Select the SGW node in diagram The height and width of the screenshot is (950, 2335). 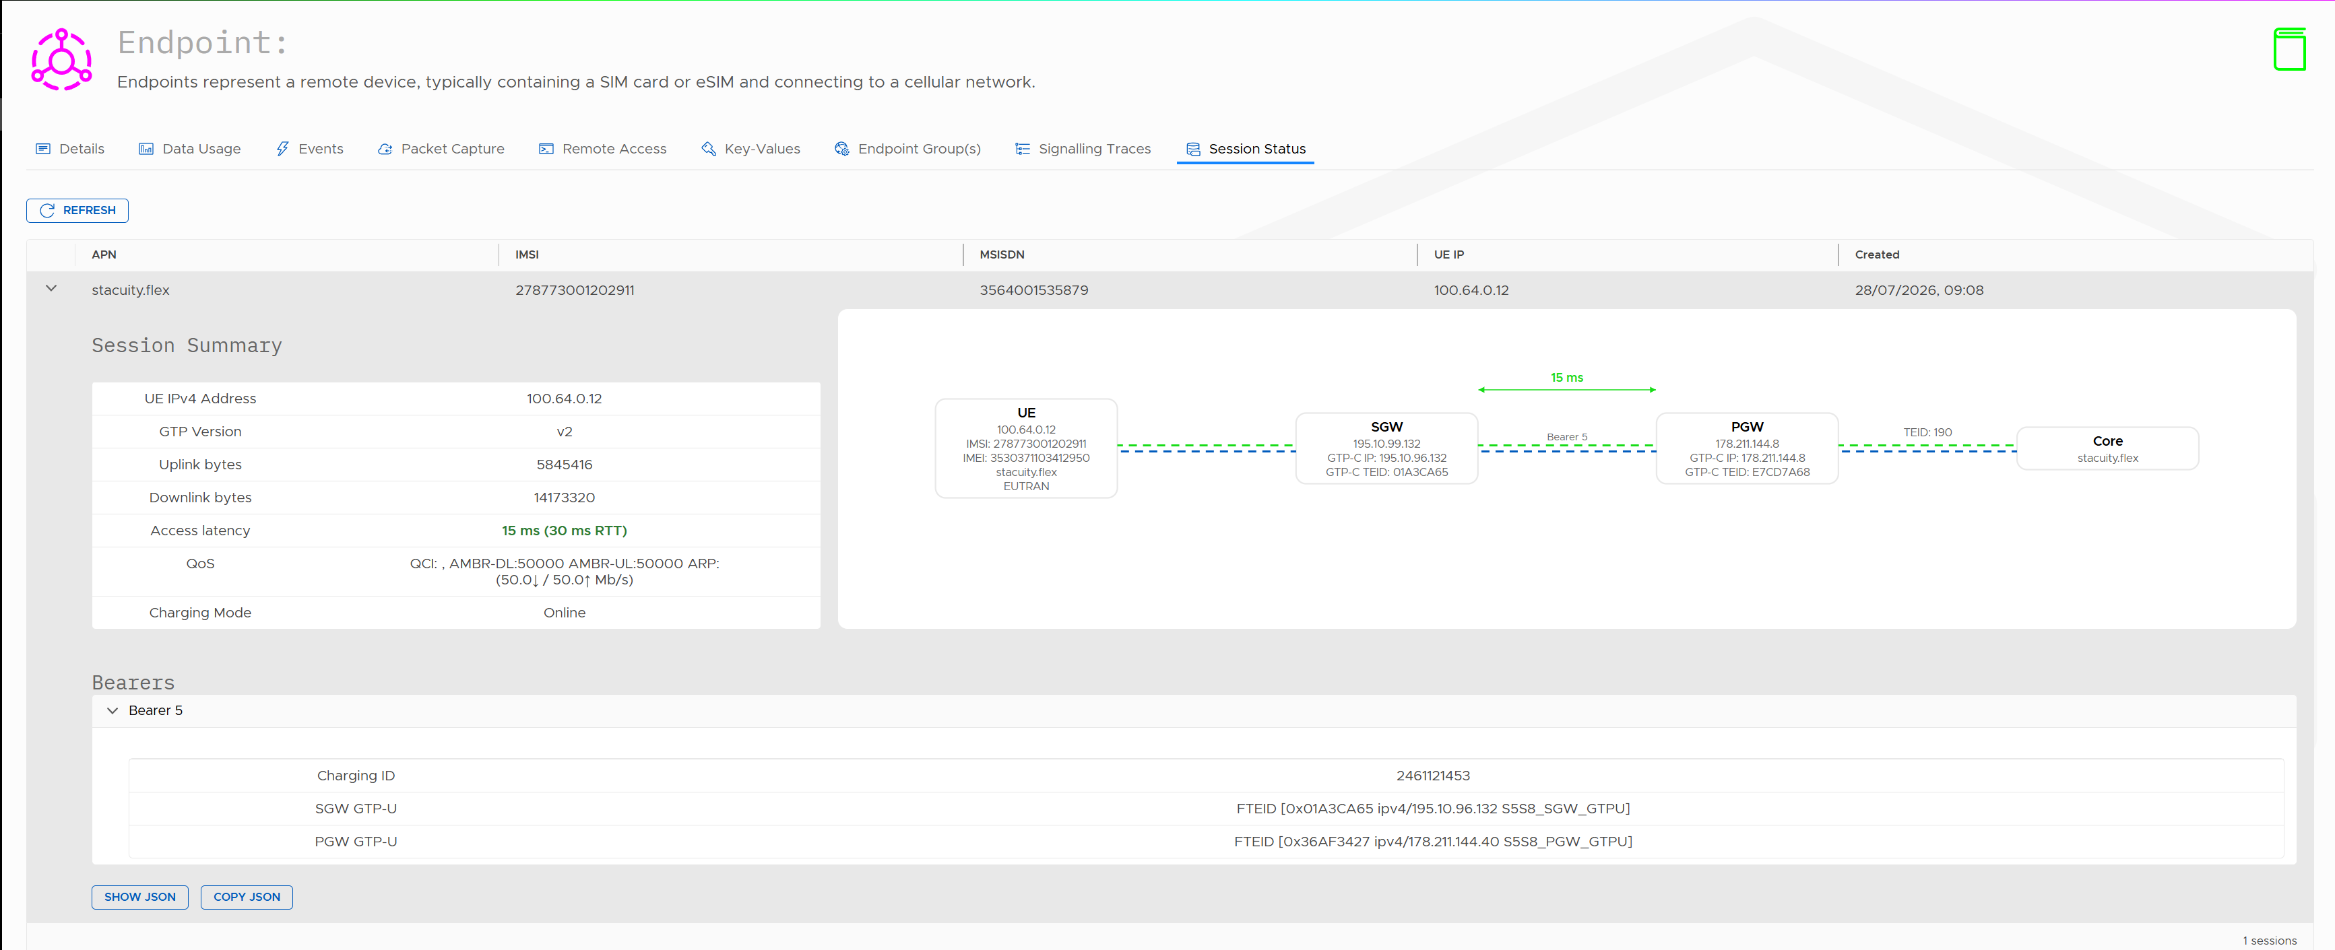pyautogui.click(x=1387, y=448)
